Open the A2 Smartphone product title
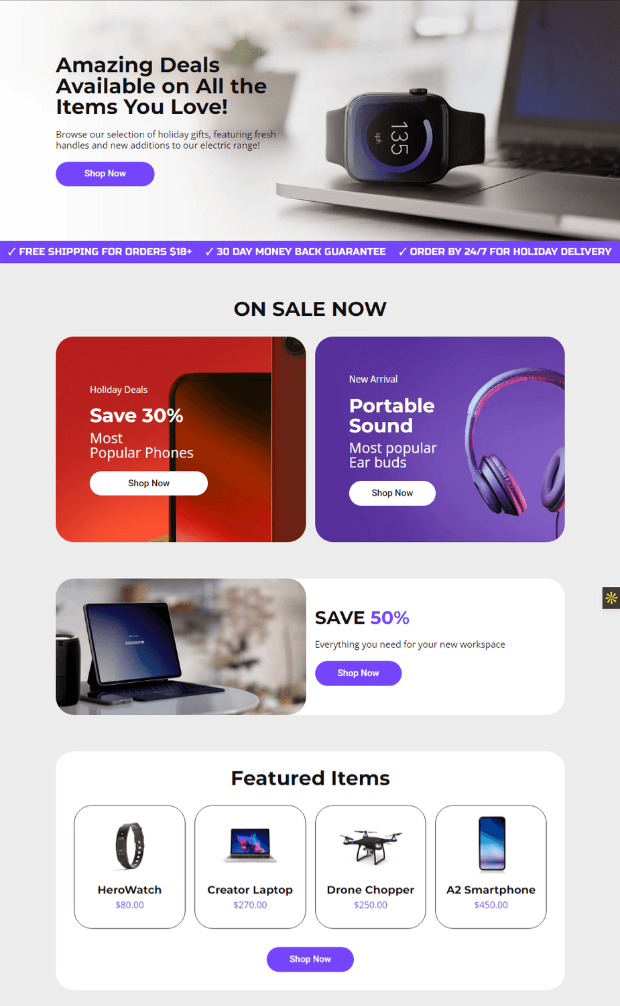The image size is (620, 1006). 491,890
